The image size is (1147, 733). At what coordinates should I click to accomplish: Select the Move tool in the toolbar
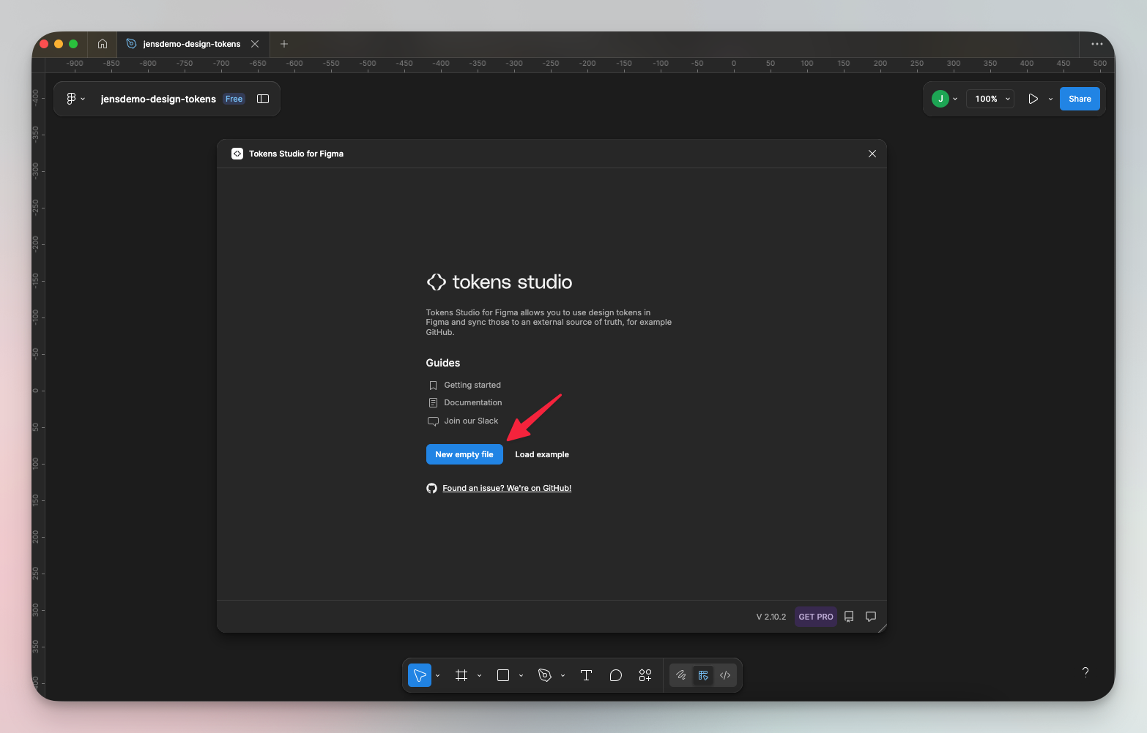coord(420,675)
